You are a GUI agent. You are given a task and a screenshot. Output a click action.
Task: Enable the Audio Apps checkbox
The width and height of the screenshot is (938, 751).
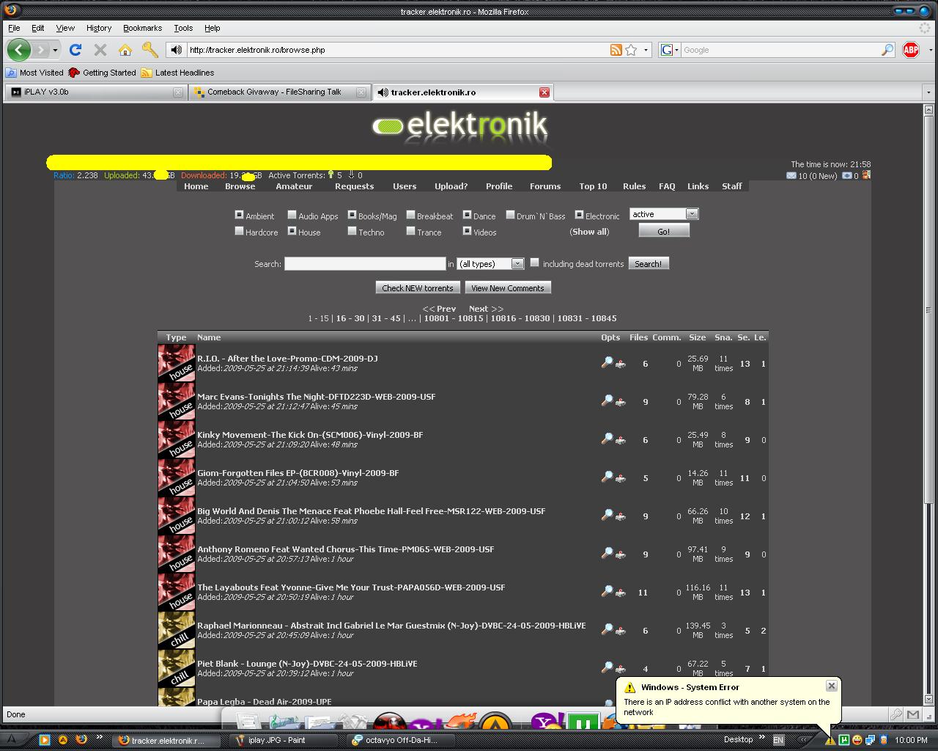pyautogui.click(x=292, y=215)
